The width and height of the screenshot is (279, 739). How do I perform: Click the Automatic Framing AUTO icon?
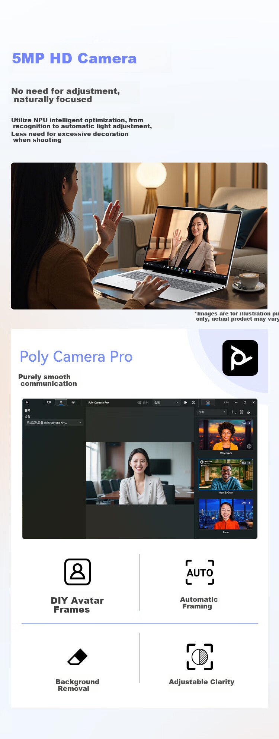point(200,572)
